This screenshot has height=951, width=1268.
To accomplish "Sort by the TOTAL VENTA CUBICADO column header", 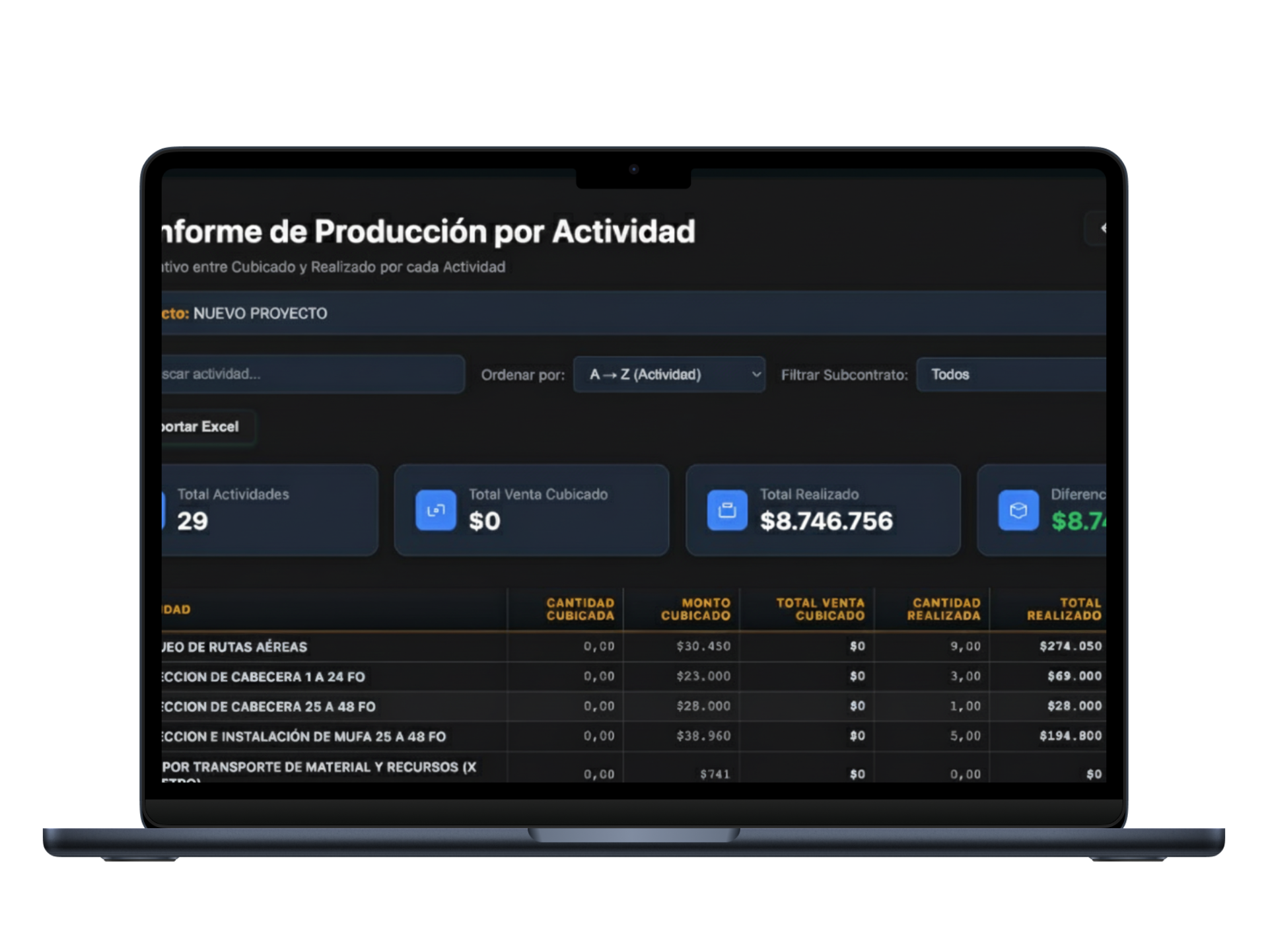I will point(820,609).
